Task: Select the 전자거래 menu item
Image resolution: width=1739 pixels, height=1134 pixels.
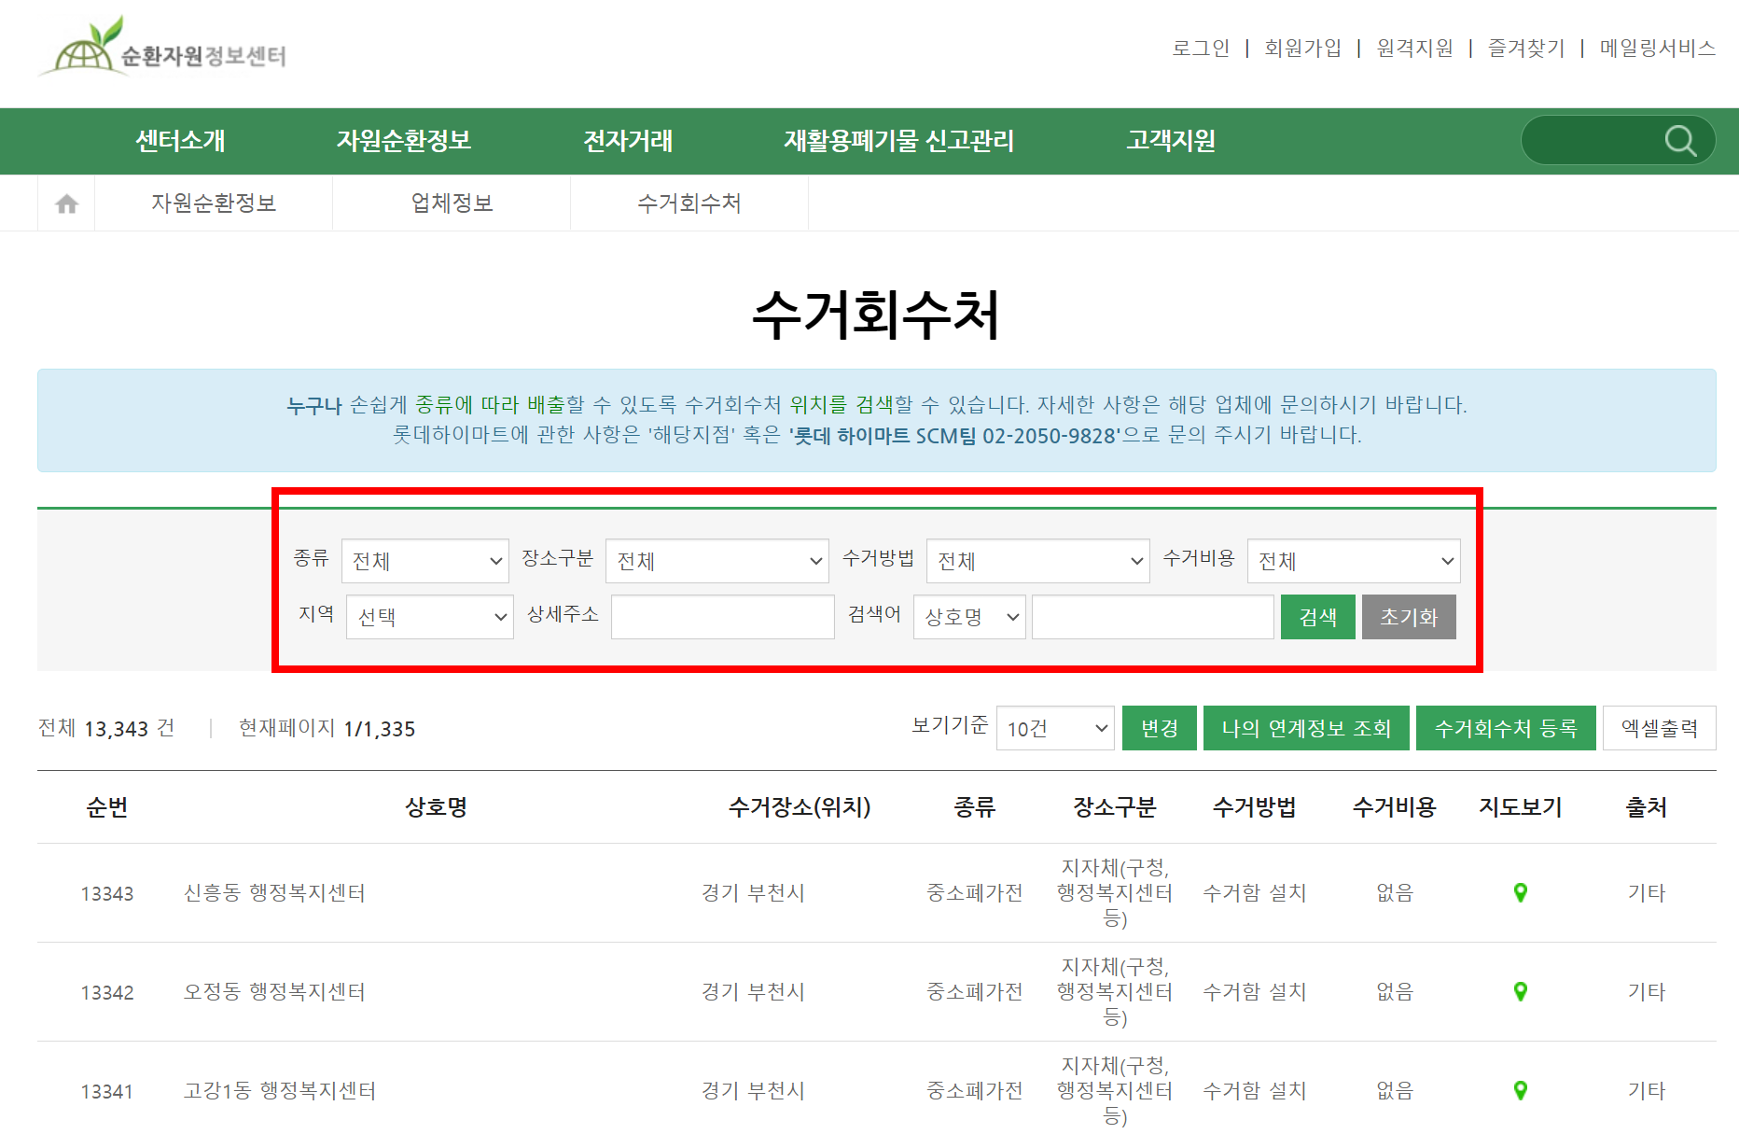Action: coord(628,141)
